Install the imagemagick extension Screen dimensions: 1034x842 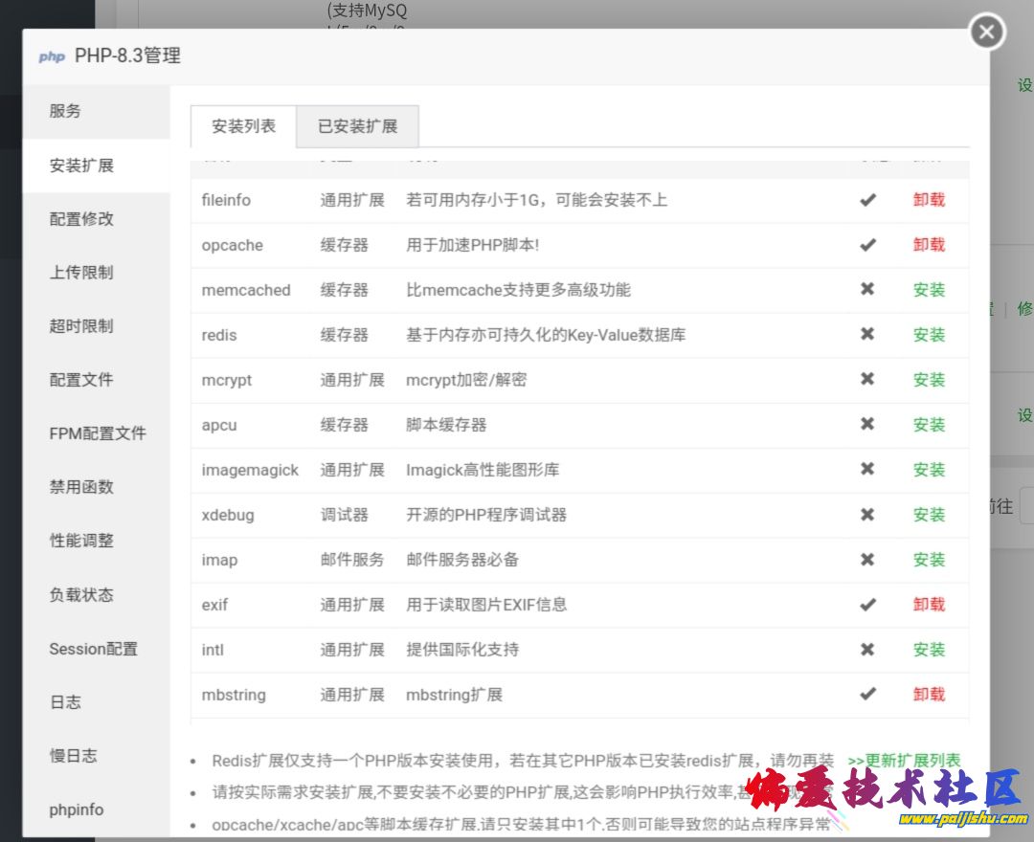(x=929, y=469)
